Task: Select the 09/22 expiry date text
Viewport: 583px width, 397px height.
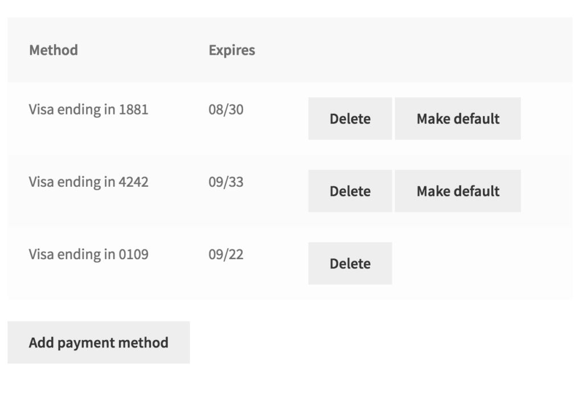Action: [x=225, y=254]
